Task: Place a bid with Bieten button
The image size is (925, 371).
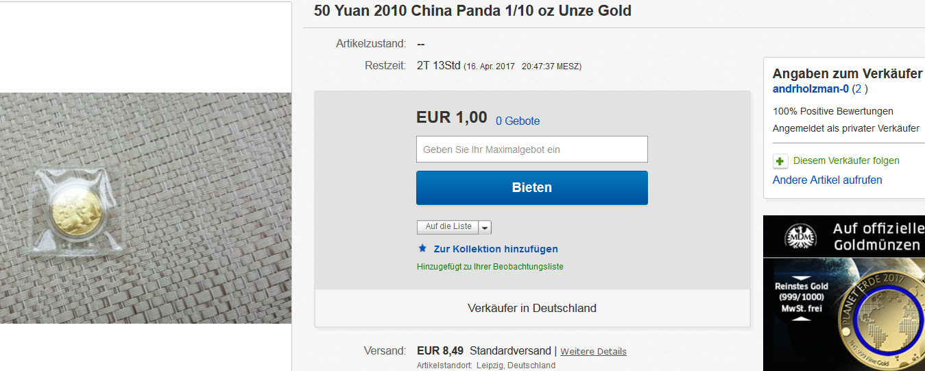Action: coord(532,187)
